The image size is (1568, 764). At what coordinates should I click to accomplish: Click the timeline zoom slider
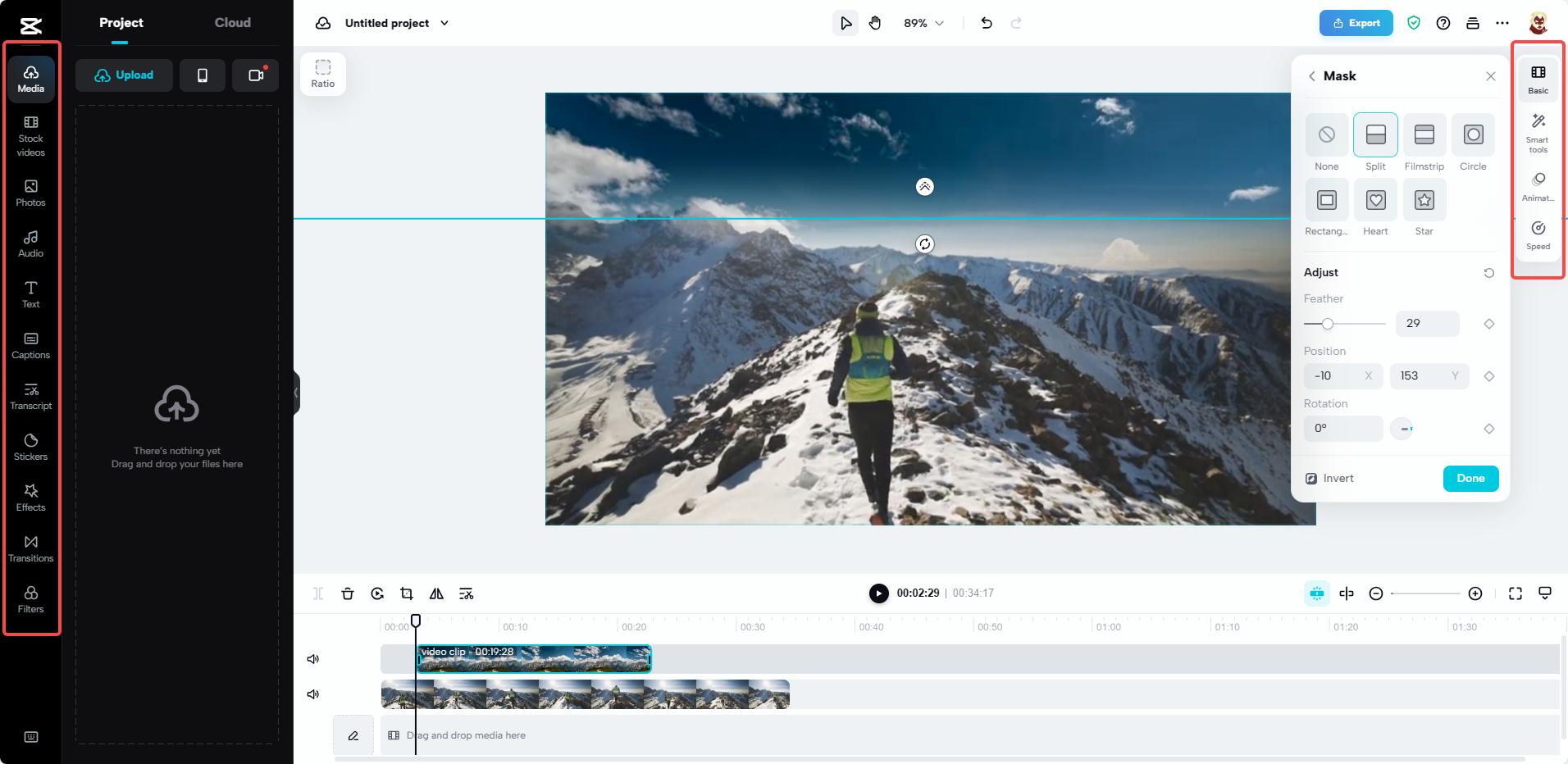click(x=1425, y=593)
